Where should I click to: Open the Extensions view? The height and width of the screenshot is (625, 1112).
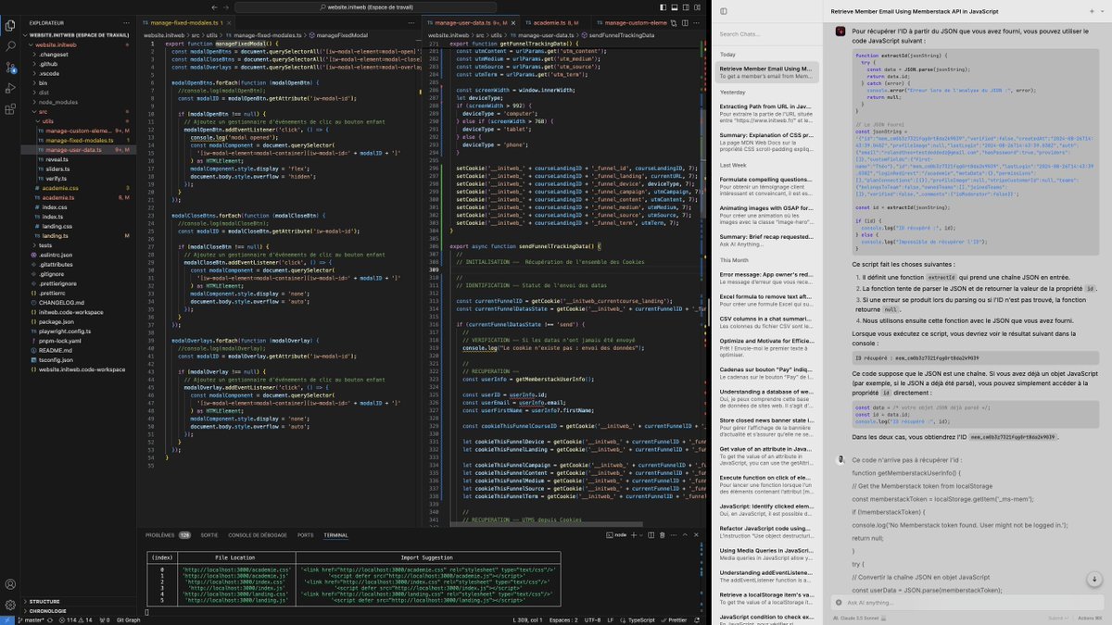[10, 108]
